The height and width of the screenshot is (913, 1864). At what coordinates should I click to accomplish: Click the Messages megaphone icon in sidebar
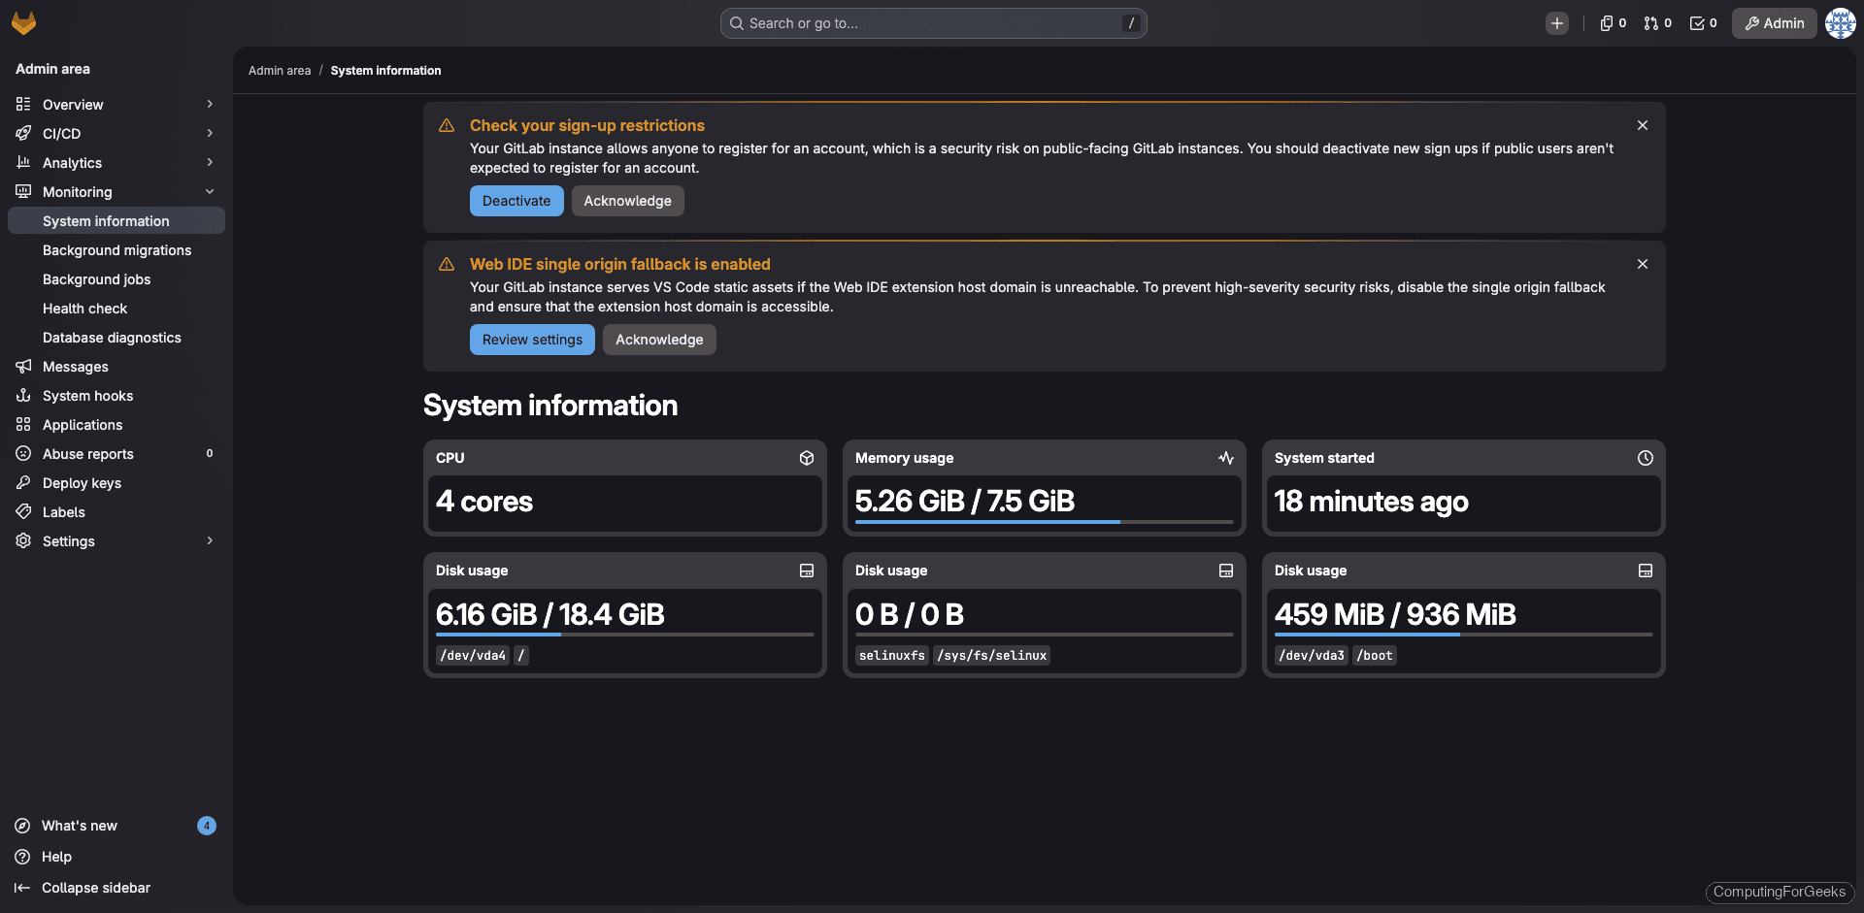click(x=23, y=366)
